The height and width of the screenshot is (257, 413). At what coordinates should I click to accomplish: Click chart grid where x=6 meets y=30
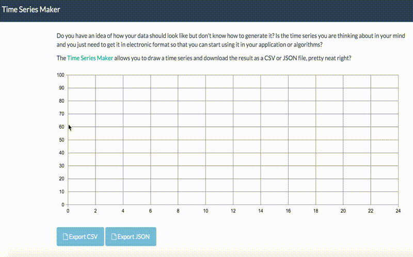coord(151,166)
